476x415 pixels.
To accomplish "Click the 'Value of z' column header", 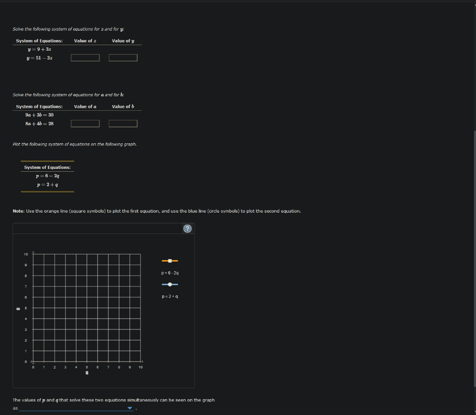I will click(x=85, y=41).
